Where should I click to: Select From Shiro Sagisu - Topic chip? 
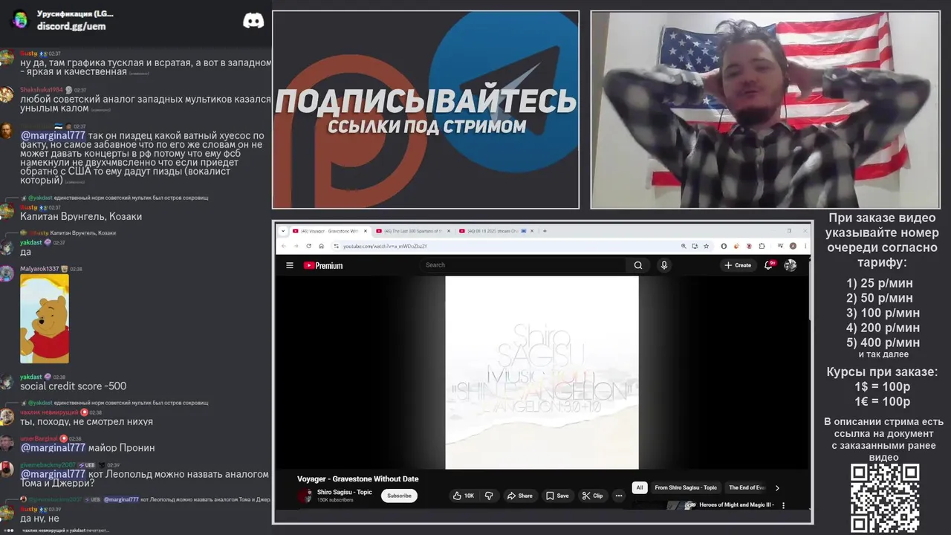[686, 488]
